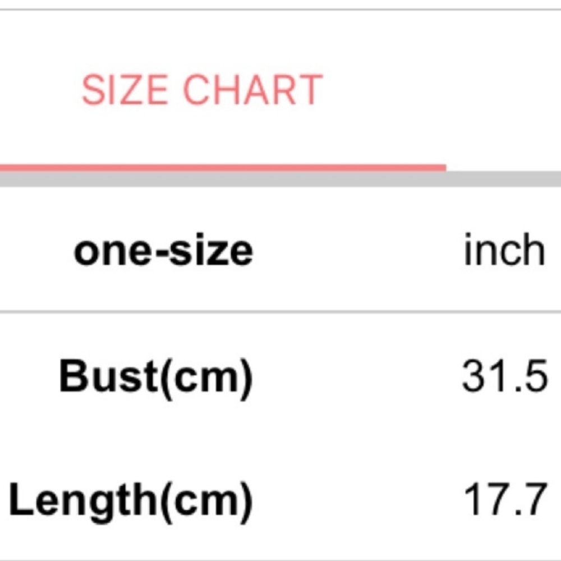Image resolution: width=561 pixels, height=561 pixels.
Task: Click the word SIZE in the tab title
Action: pos(125,90)
